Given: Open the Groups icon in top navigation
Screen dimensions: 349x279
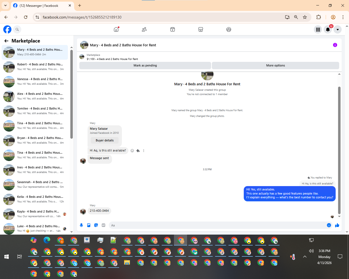Looking at the screenshot, I should 229,29.
